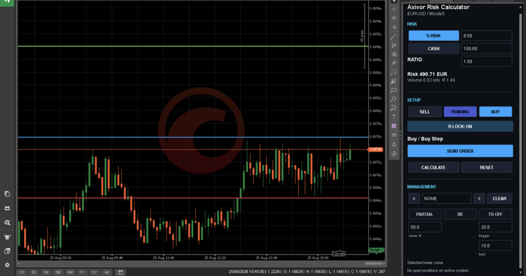Select SELL trade direction

tap(425, 112)
